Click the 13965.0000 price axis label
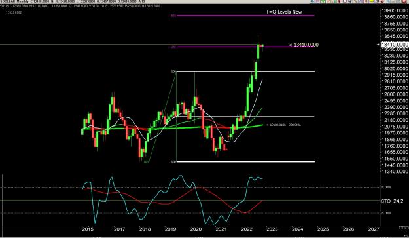The width and height of the screenshot is (409, 238). tap(395, 10)
